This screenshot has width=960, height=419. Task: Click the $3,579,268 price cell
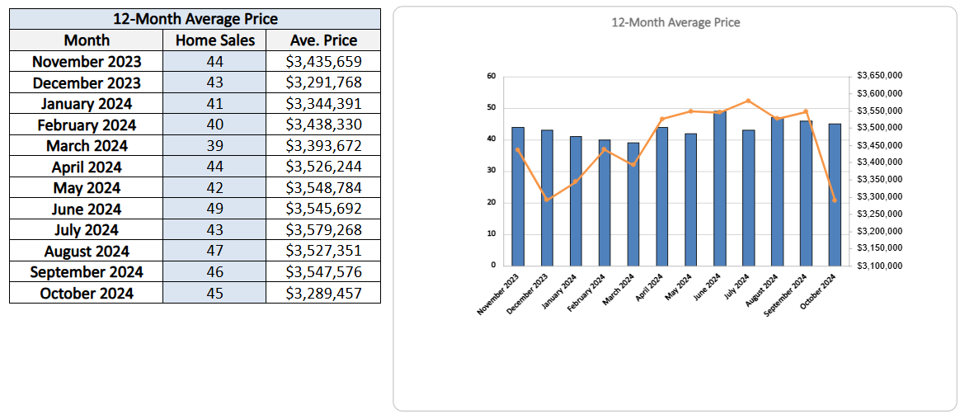[323, 230]
